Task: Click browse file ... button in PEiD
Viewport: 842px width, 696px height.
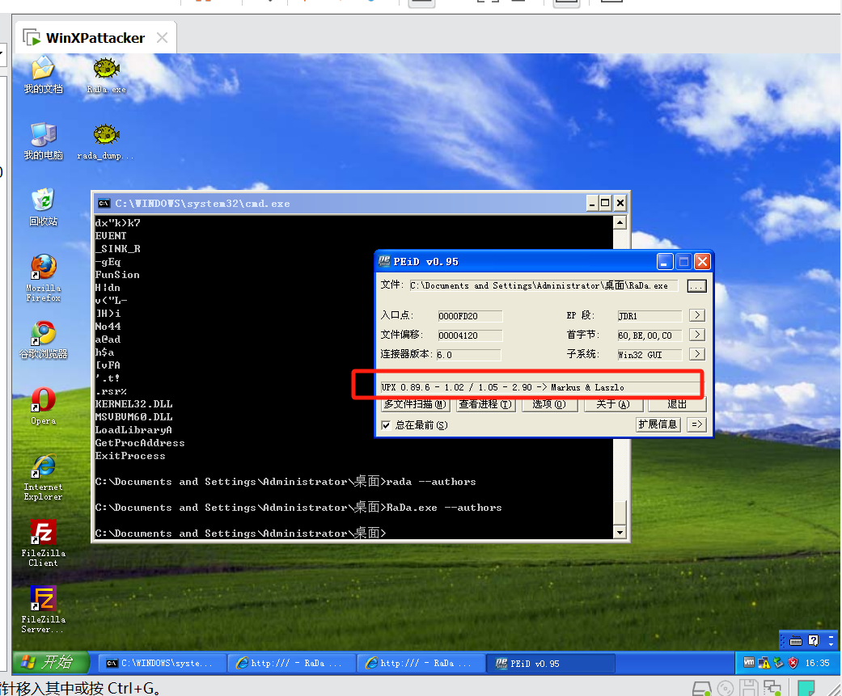Action: pos(696,285)
